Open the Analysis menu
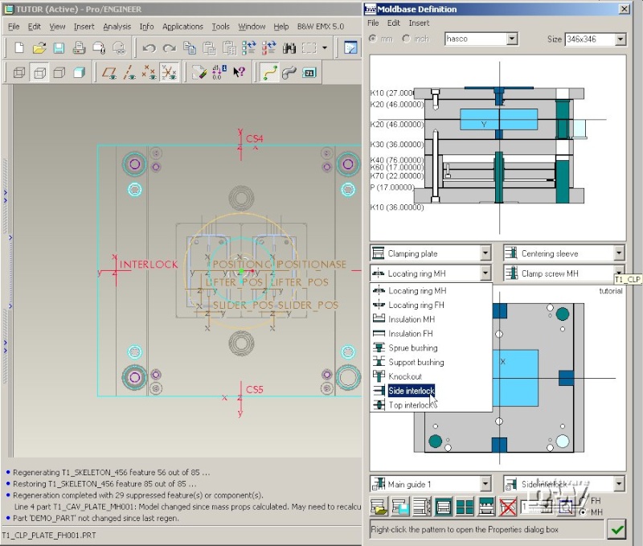This screenshot has width=643, height=546. [117, 27]
